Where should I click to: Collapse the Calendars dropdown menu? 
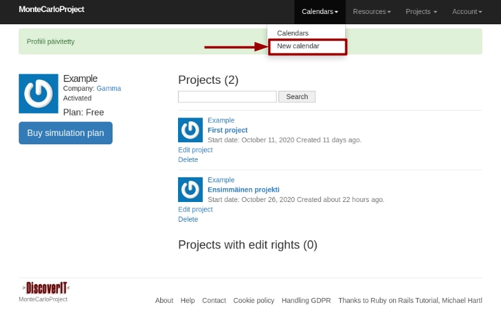[319, 11]
